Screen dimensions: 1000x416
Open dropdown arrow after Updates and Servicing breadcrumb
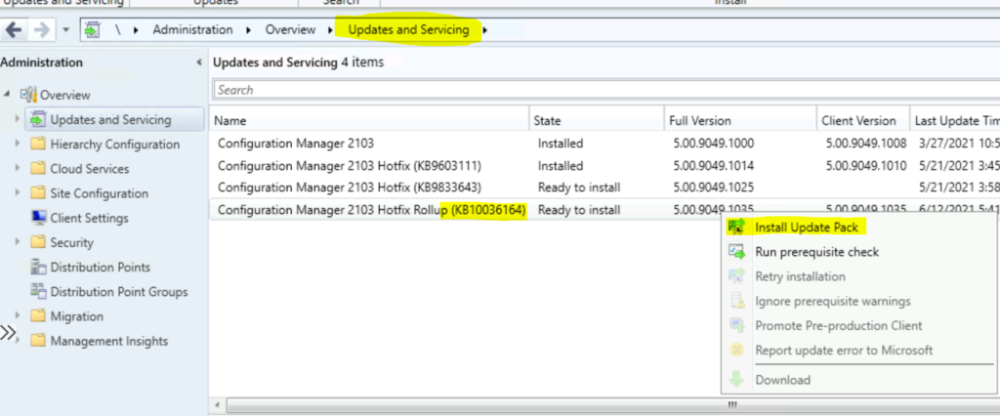coord(485,30)
